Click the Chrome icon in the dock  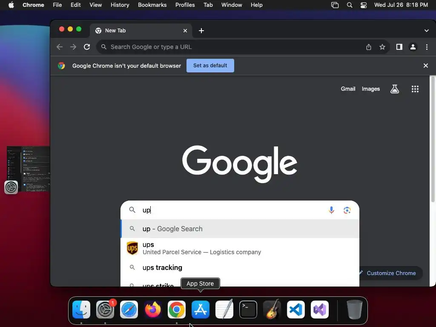(177, 310)
